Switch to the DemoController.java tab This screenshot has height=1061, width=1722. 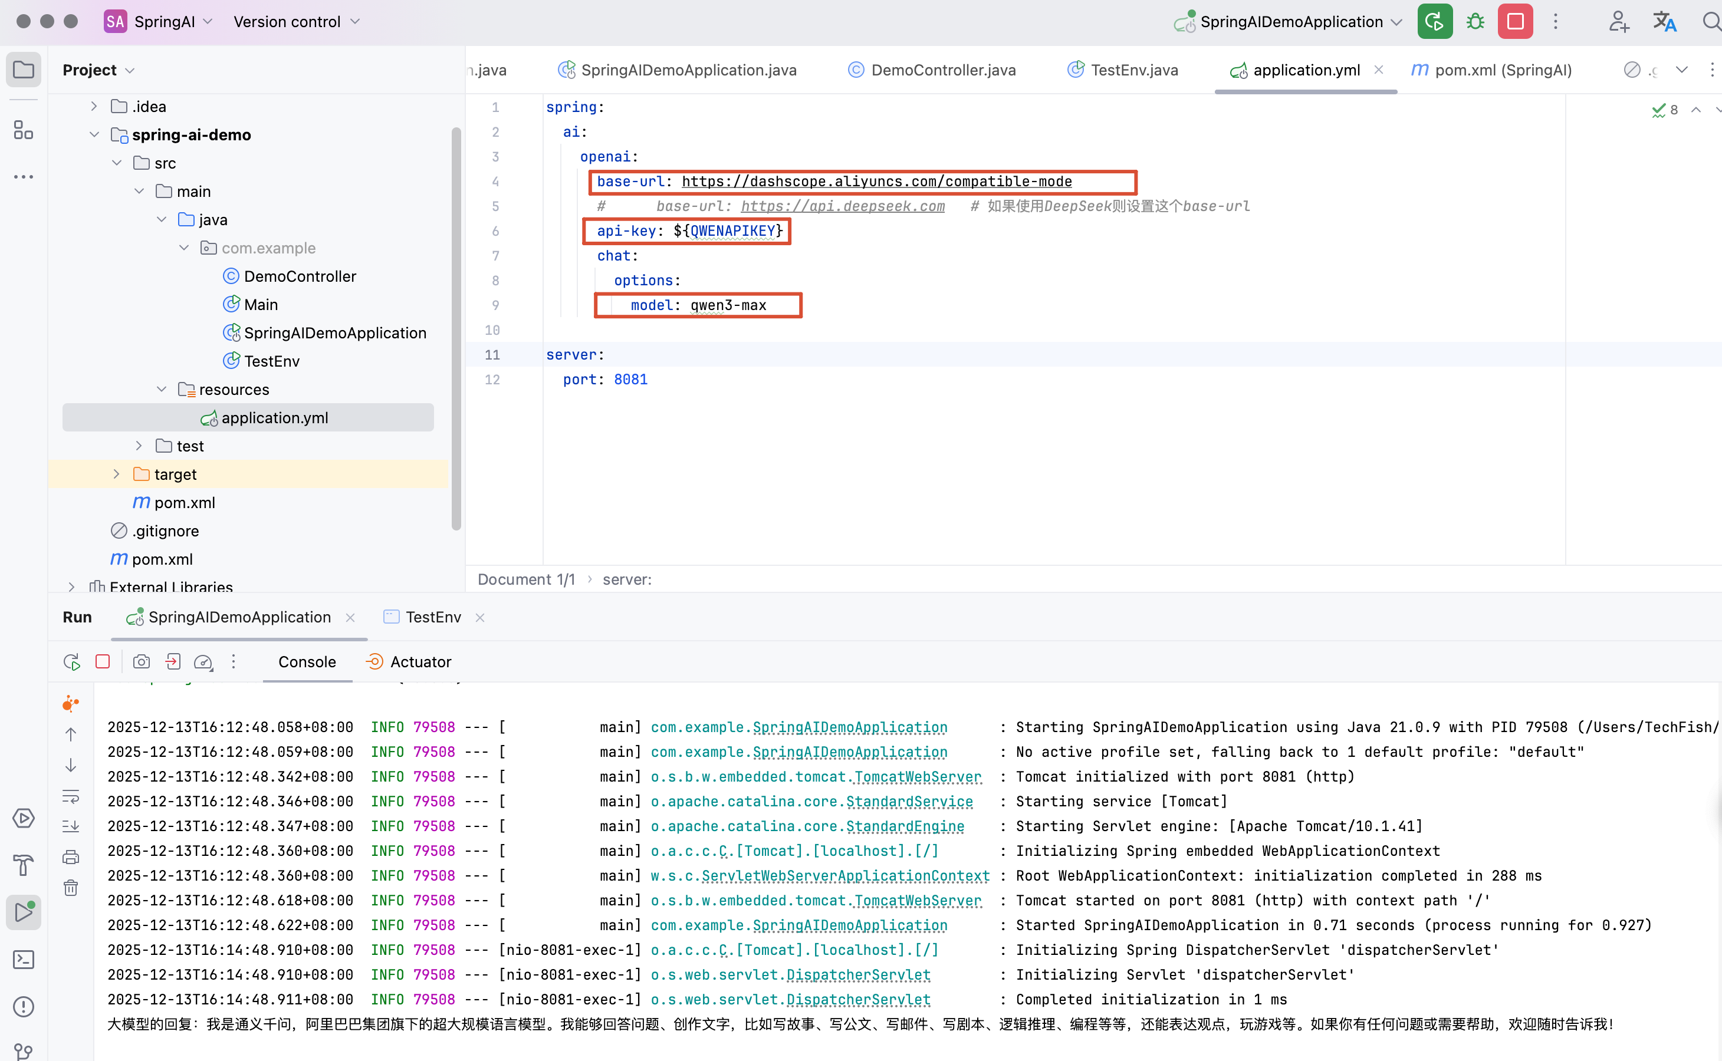pos(942,70)
